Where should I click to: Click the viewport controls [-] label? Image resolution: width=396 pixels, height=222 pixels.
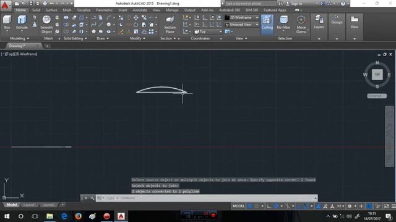[x=2, y=54]
